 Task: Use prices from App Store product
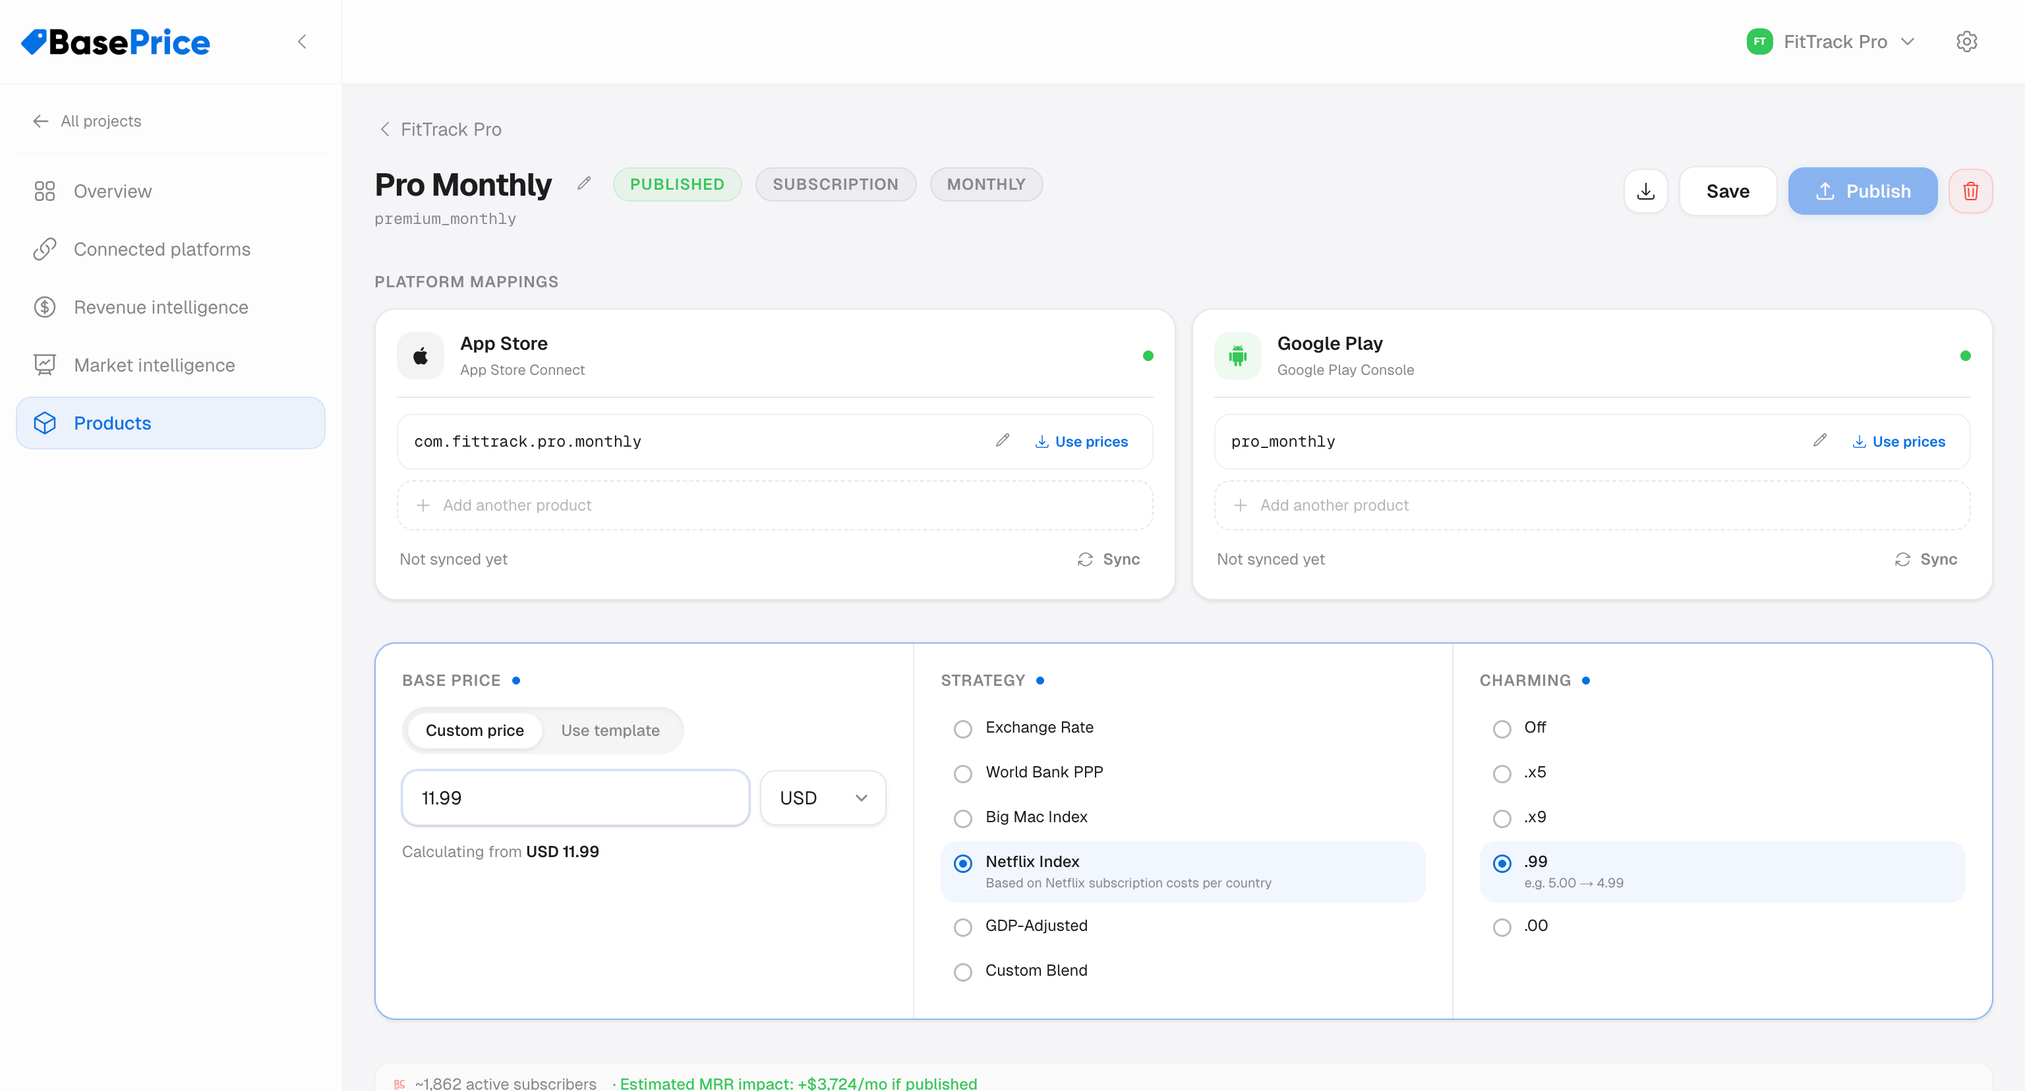1081,441
